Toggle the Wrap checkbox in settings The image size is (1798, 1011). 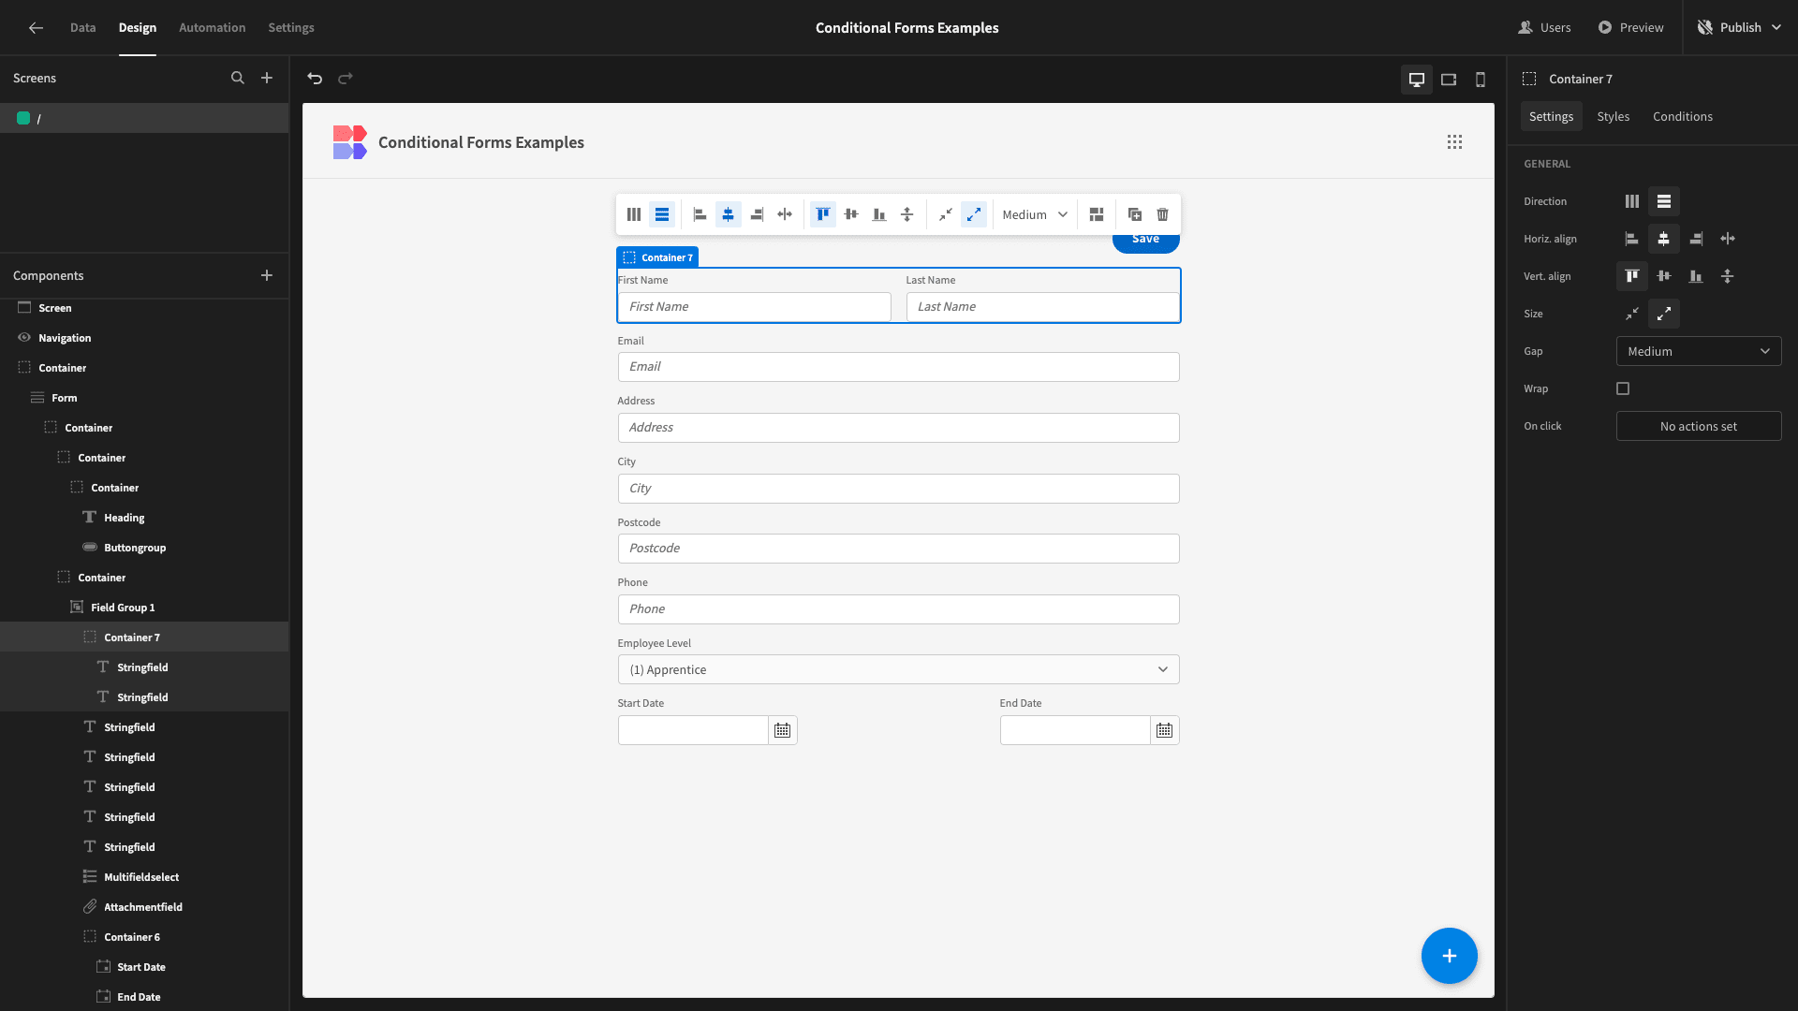point(1623,388)
